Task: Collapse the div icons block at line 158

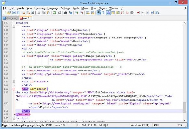Action: coord(14,89)
